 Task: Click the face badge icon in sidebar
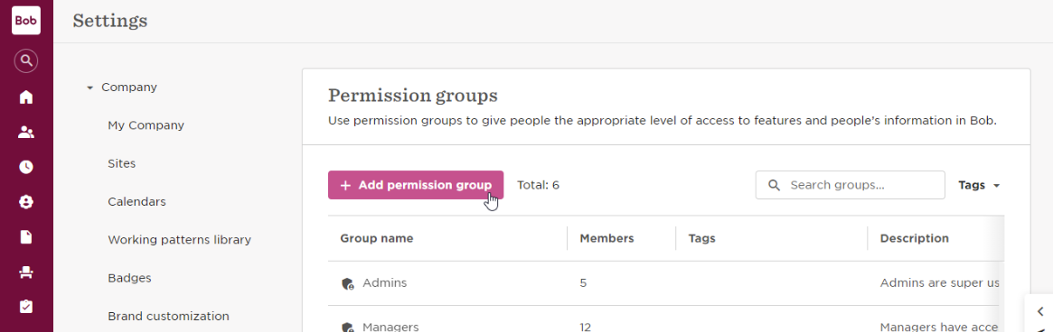coord(26,202)
